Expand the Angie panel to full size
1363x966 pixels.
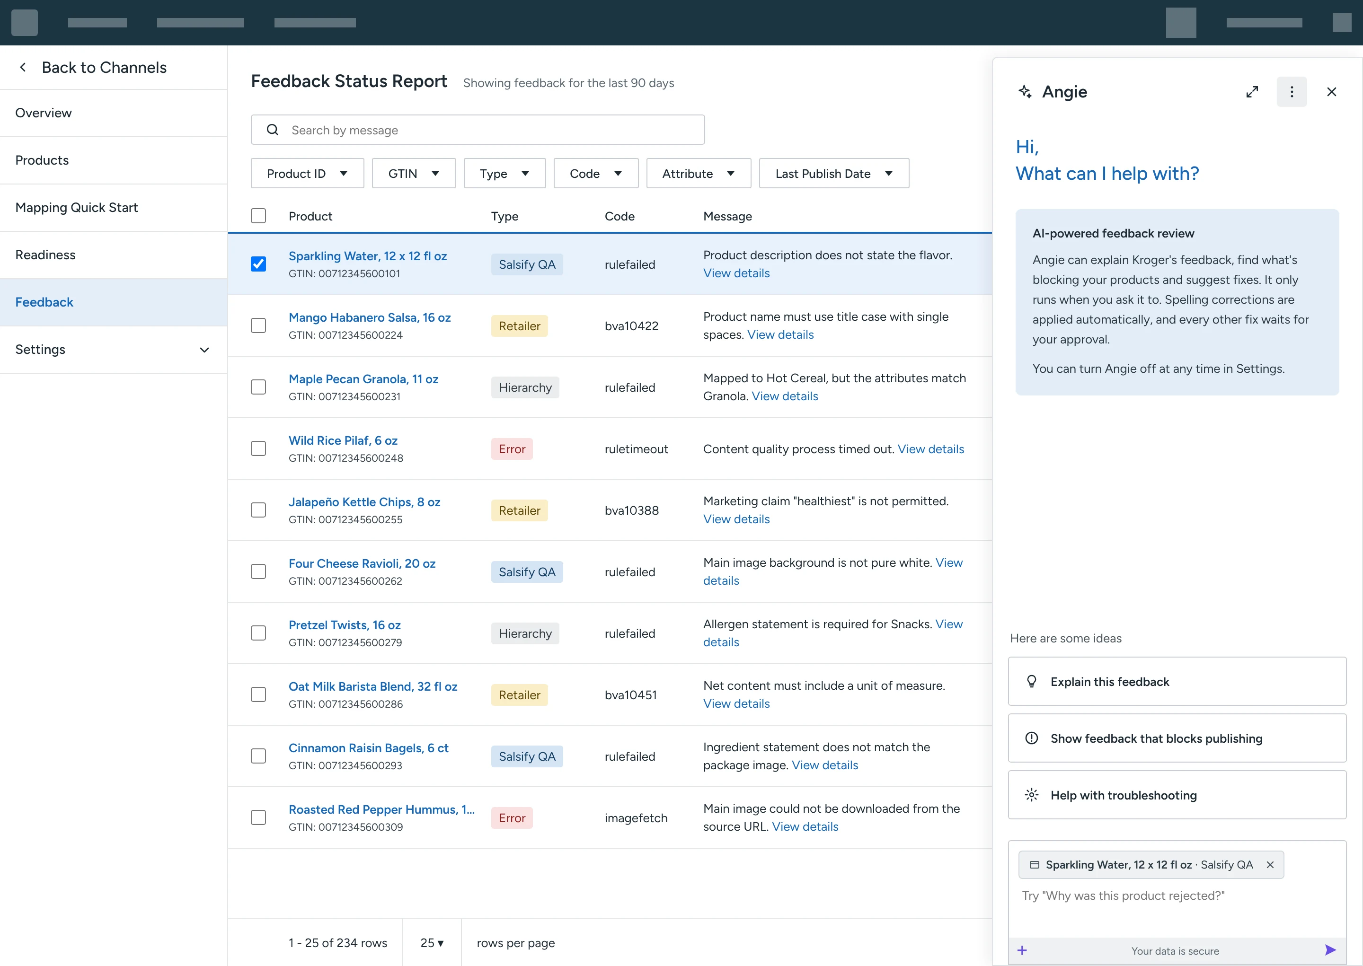1252,92
